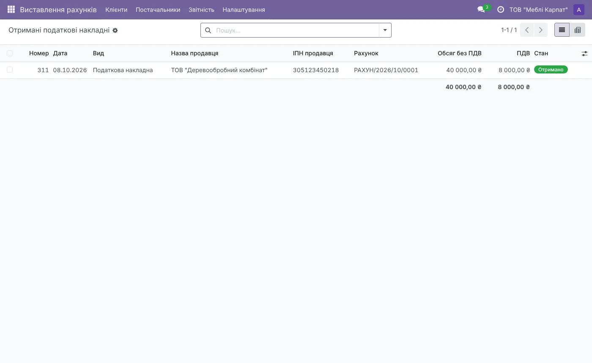Image resolution: width=592 pixels, height=363 pixels.
Task: Open the gear actions menu beside the title
Action: (x=115, y=30)
